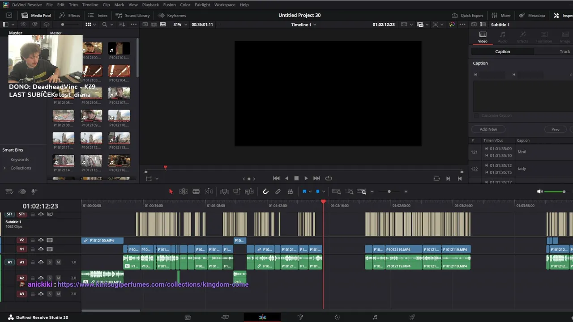573x322 pixels.
Task: Toggle playback Loop button
Action: (x=329, y=178)
